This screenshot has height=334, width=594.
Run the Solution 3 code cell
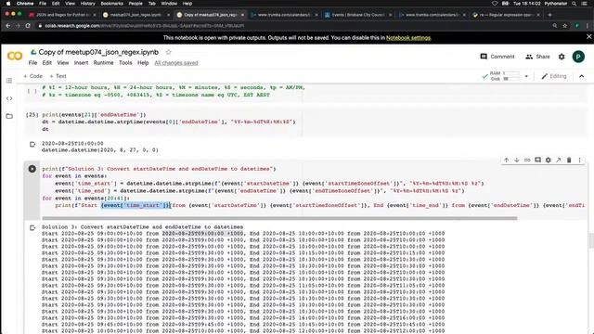click(32, 169)
